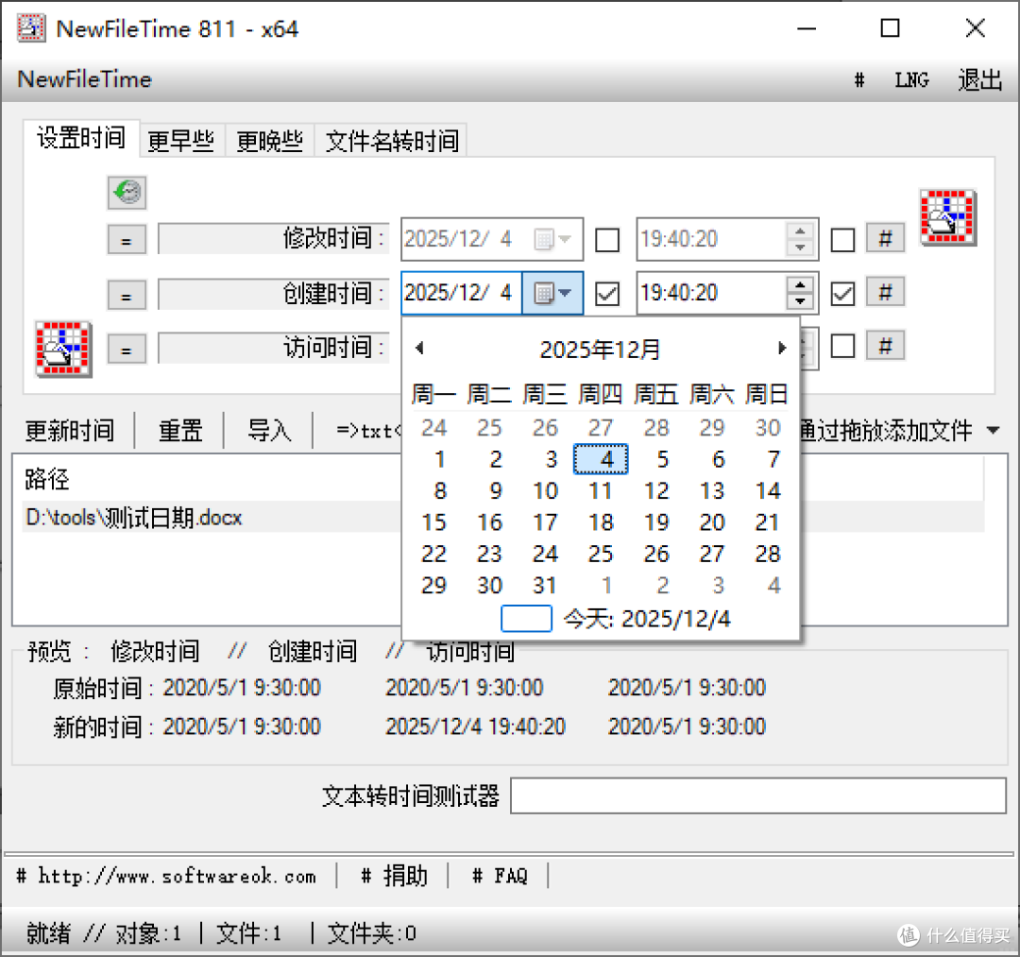Viewport: 1020px width, 957px height.
Task: Select December 25 in the calendar
Action: click(601, 554)
